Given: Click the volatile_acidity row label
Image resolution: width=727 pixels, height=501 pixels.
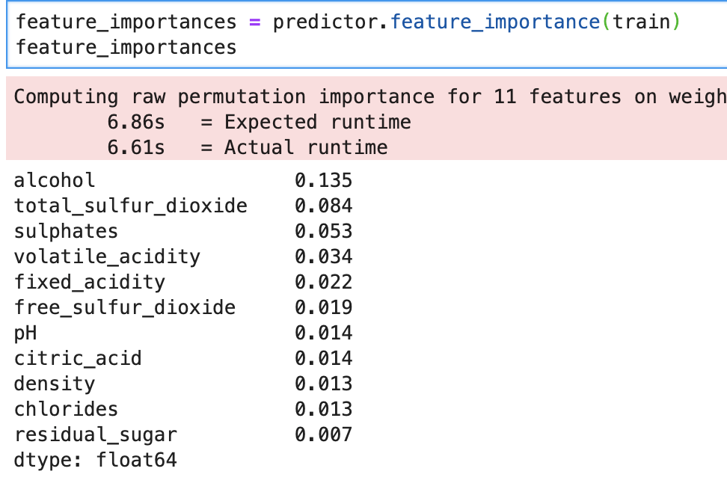Looking at the screenshot, I should coord(107,256).
